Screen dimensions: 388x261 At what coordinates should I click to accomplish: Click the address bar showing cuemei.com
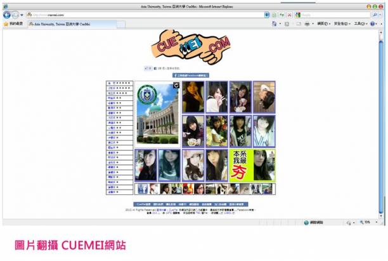[145, 15]
